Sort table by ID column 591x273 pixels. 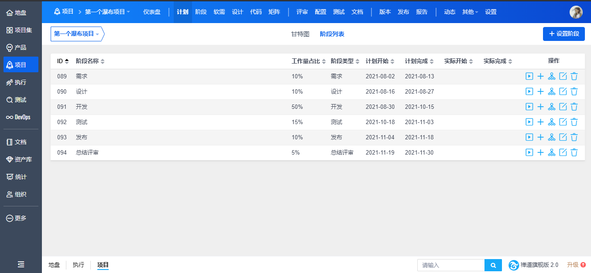click(63, 61)
